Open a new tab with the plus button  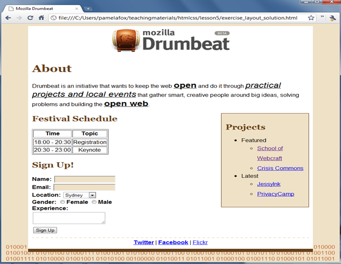pyautogui.click(x=88, y=9)
